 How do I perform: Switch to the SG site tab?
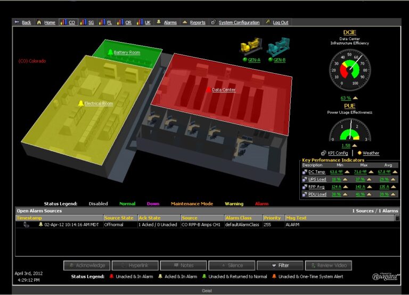(x=87, y=22)
